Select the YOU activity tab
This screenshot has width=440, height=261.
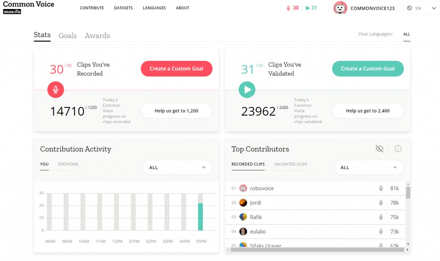(44, 164)
